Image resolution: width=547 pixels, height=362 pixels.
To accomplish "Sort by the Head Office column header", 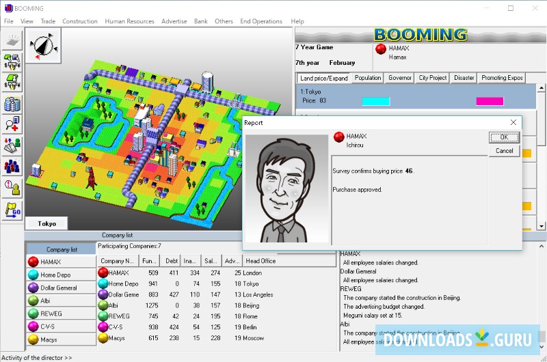I will 289,261.
